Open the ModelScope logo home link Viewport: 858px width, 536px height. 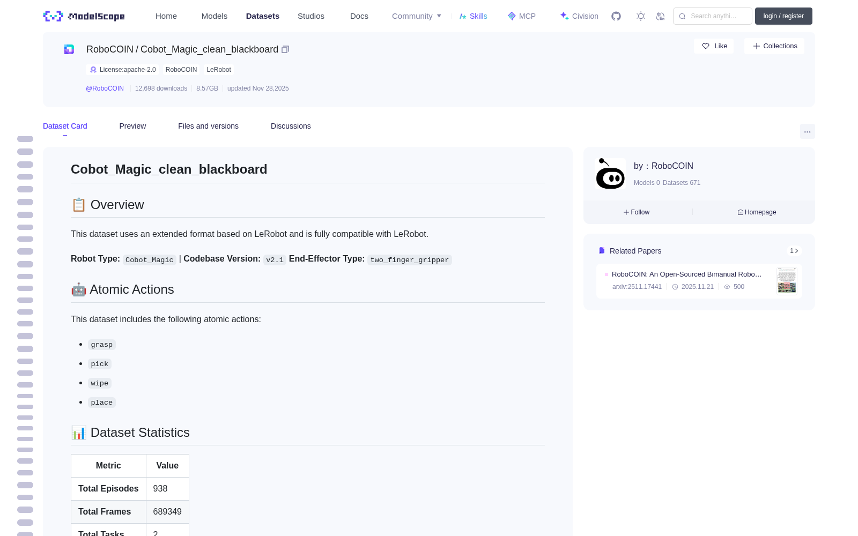tap(84, 16)
